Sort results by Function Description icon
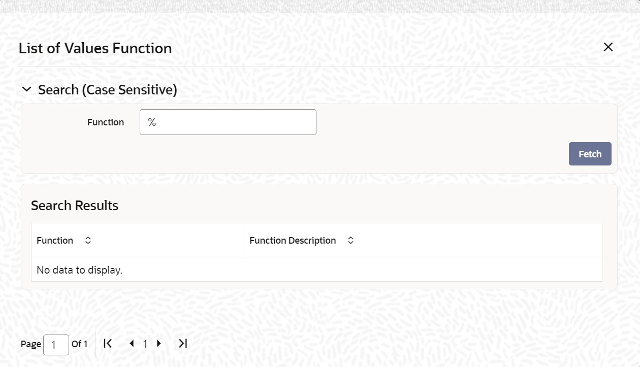Screen dimensions: 640x367 coord(350,241)
